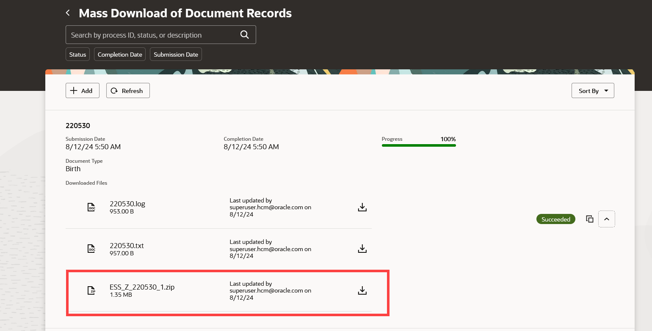
Task: Click Mass Download of Document Records title
Action: coord(185,13)
